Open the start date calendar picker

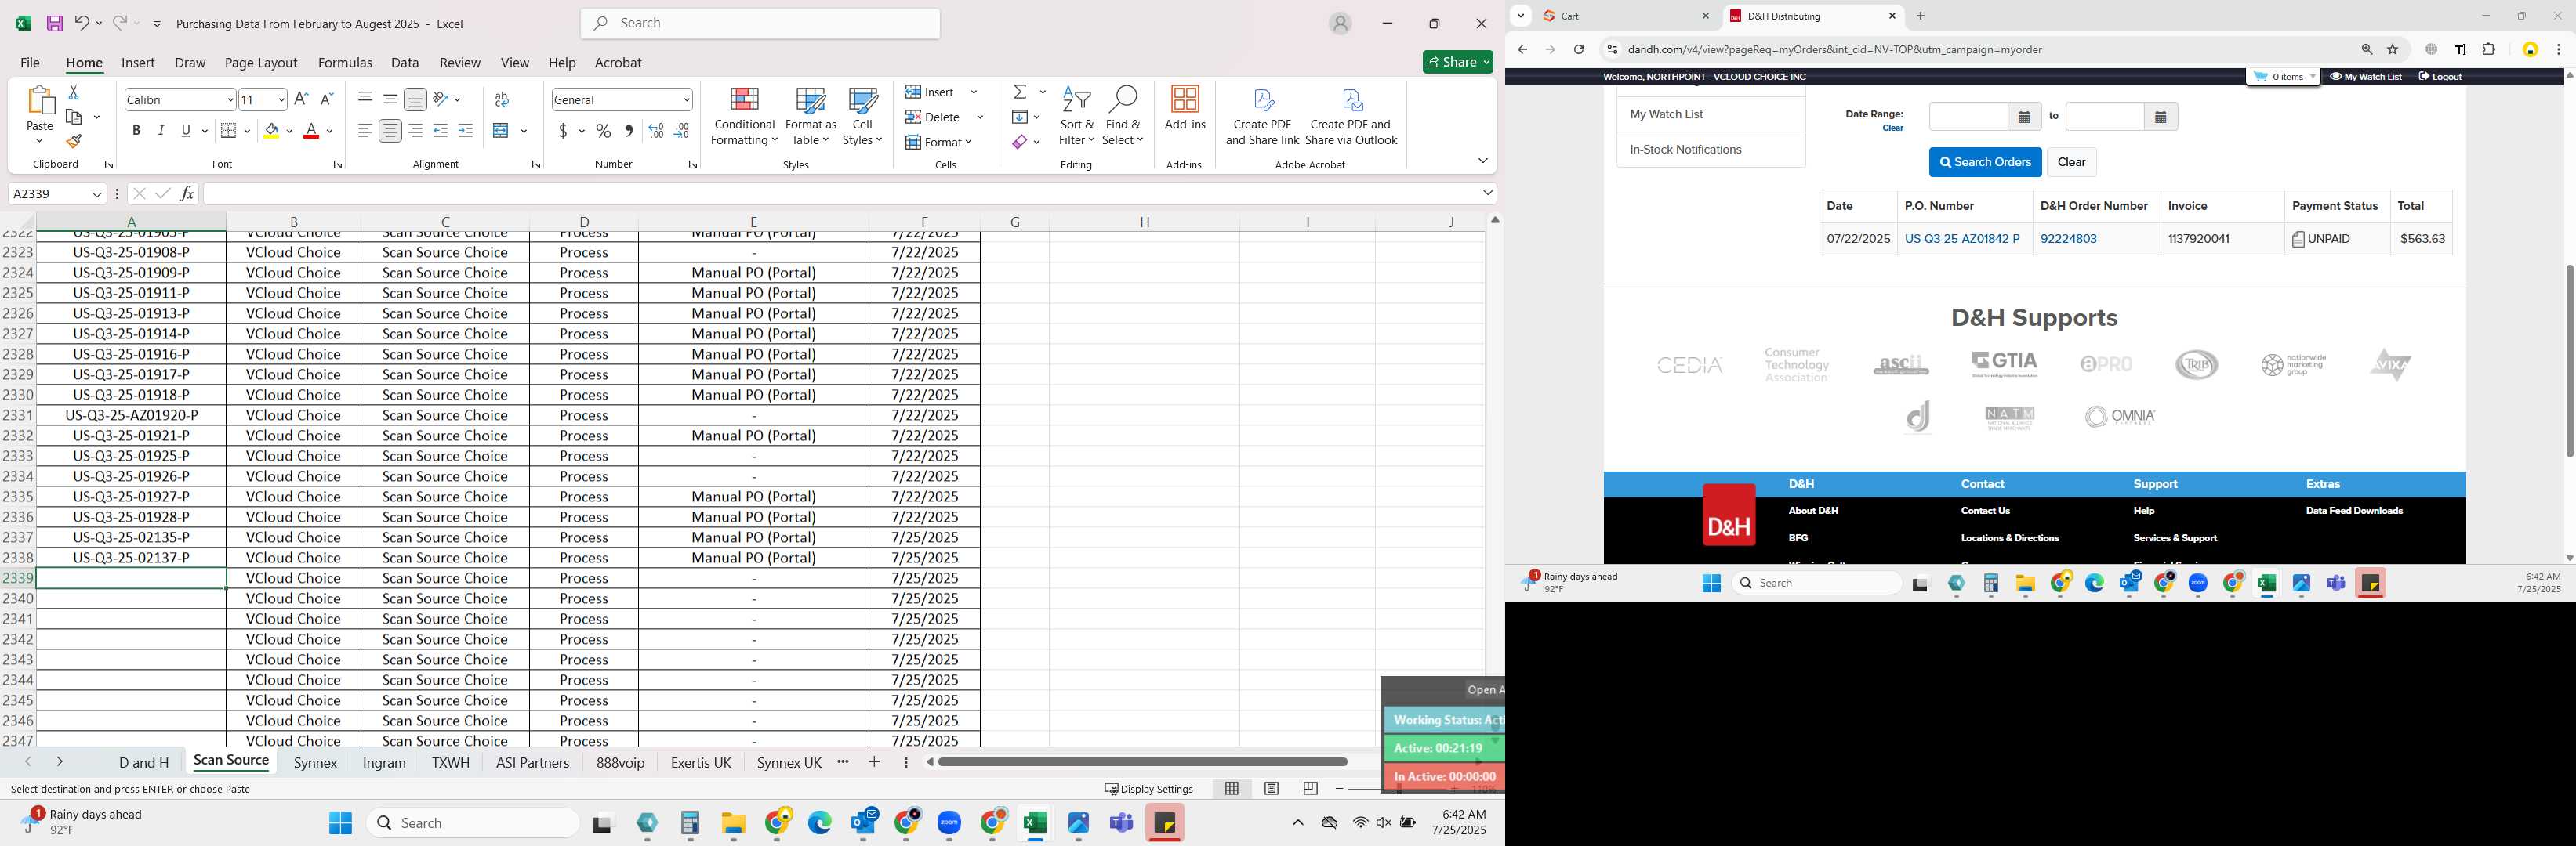point(2024,117)
